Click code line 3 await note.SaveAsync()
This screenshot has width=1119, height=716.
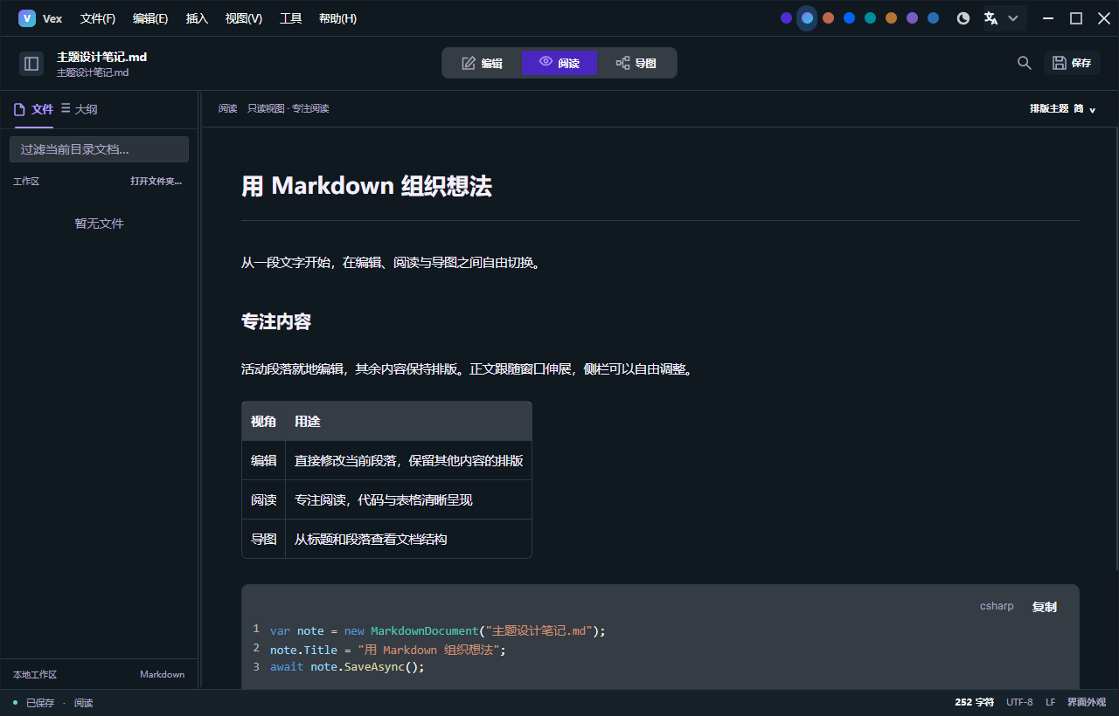[347, 667]
